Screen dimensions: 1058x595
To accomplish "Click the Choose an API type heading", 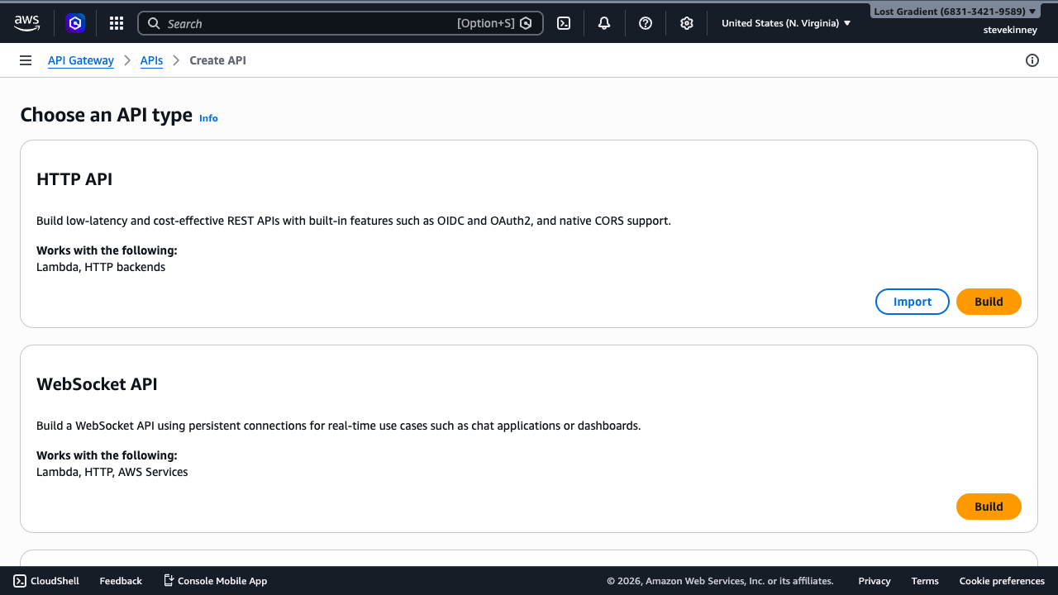I will (106, 115).
